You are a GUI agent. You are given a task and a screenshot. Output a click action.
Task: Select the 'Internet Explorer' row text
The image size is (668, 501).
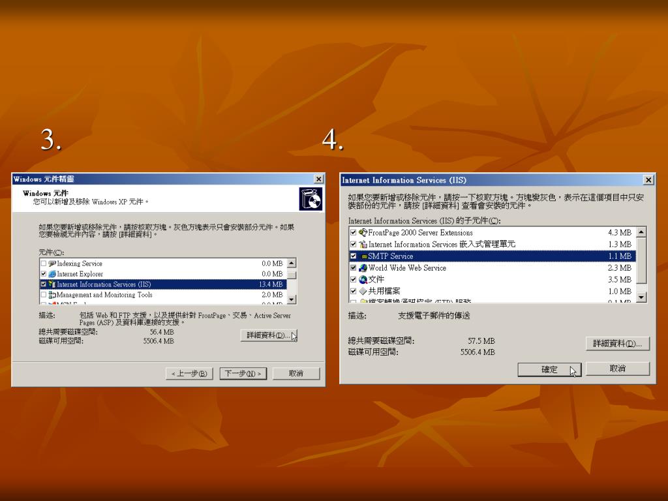coord(80,274)
